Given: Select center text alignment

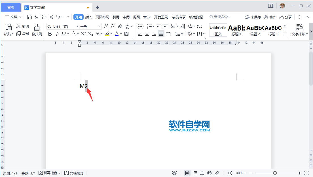Looking at the screenshot, I should click(x=147, y=34).
